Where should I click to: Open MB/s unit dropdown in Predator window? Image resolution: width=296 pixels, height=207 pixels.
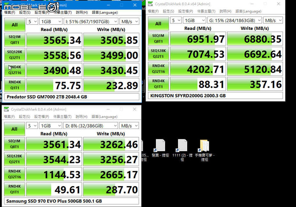(129, 21)
